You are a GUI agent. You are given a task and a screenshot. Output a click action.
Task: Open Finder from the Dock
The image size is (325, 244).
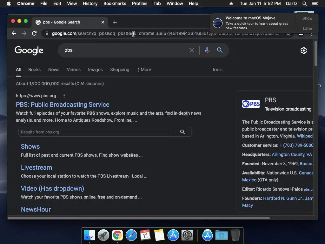click(89, 235)
